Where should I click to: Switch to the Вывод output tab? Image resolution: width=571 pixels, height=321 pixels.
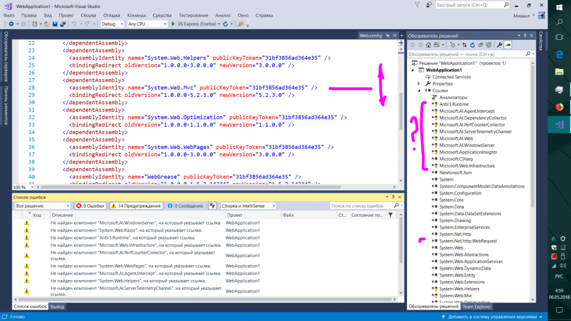point(57,307)
